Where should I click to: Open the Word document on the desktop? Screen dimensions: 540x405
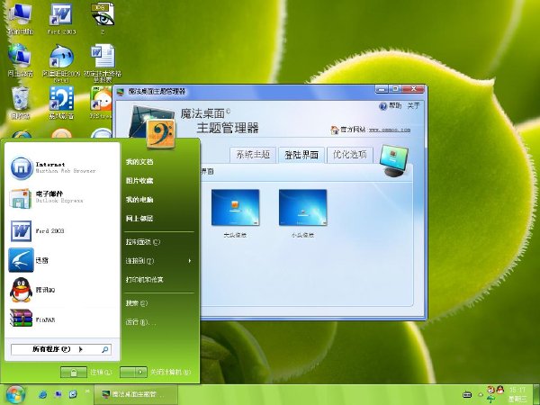click(103, 63)
